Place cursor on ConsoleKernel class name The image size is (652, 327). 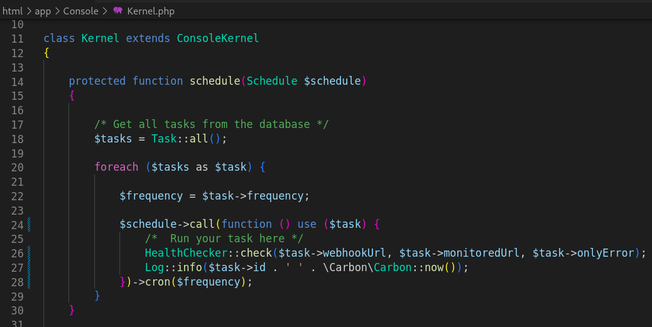pos(217,39)
